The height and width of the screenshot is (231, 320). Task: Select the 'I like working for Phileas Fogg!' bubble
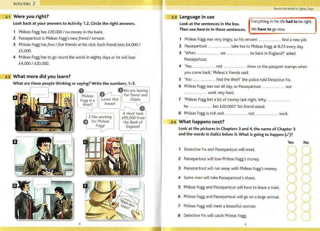click(x=100, y=121)
